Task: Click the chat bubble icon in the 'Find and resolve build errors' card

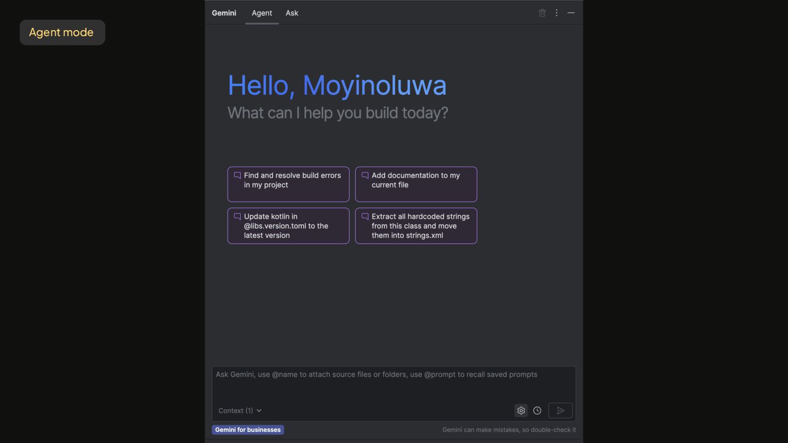Action: pos(237,176)
